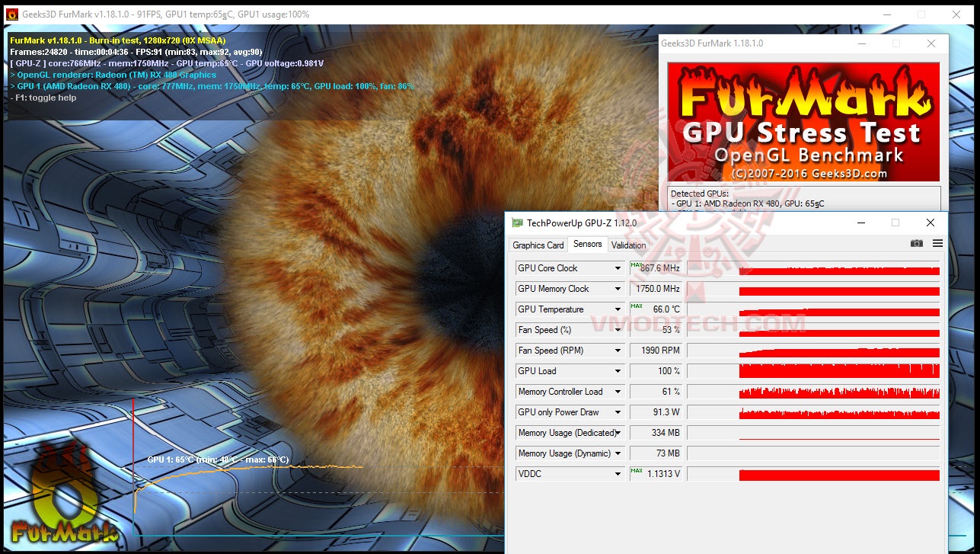Open the Validation tab
Viewport: 980px width, 554px height.
(628, 245)
